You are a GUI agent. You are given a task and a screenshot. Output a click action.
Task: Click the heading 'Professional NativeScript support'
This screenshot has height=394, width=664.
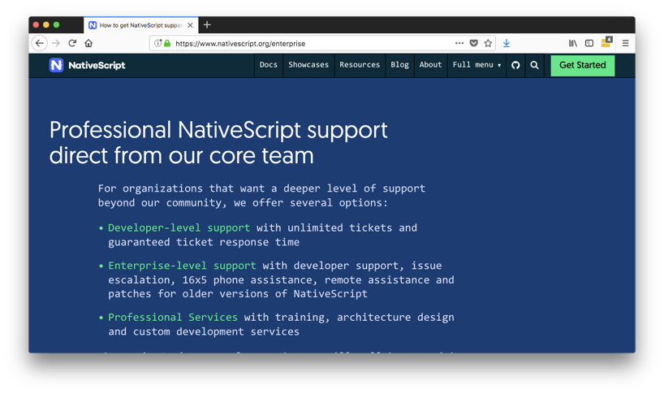[x=218, y=131]
